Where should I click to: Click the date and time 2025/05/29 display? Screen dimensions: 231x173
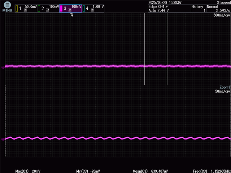coord(165,3)
